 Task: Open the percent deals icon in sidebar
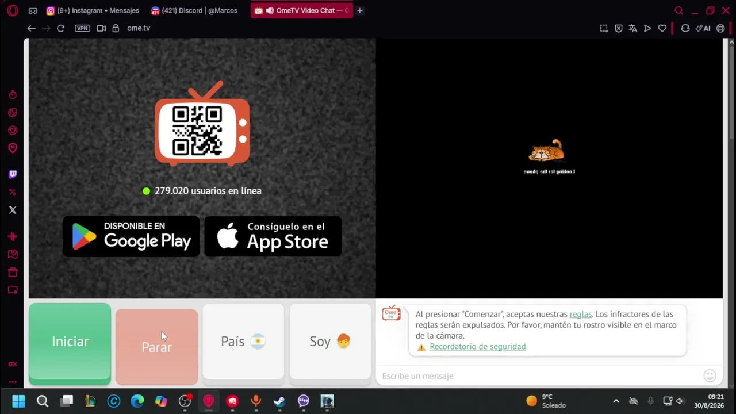pyautogui.click(x=13, y=192)
